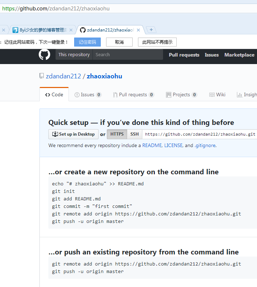Click the '…or push an existing repository' heading
The width and height of the screenshot is (257, 287).
coord(143,252)
